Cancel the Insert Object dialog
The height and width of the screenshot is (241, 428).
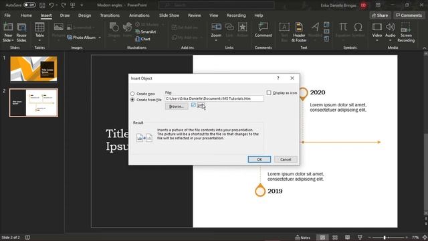(x=286, y=159)
